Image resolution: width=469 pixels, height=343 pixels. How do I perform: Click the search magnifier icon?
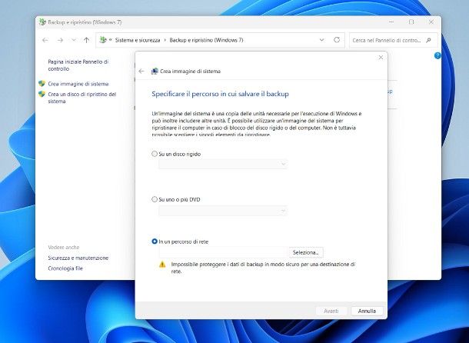[x=428, y=40]
